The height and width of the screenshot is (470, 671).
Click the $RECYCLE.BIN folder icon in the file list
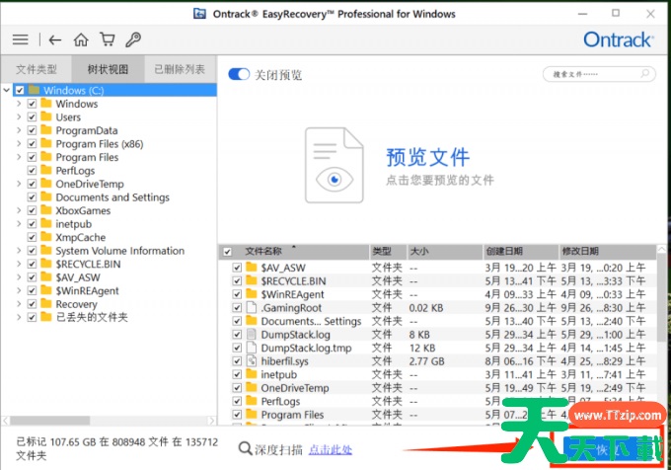tap(252, 280)
